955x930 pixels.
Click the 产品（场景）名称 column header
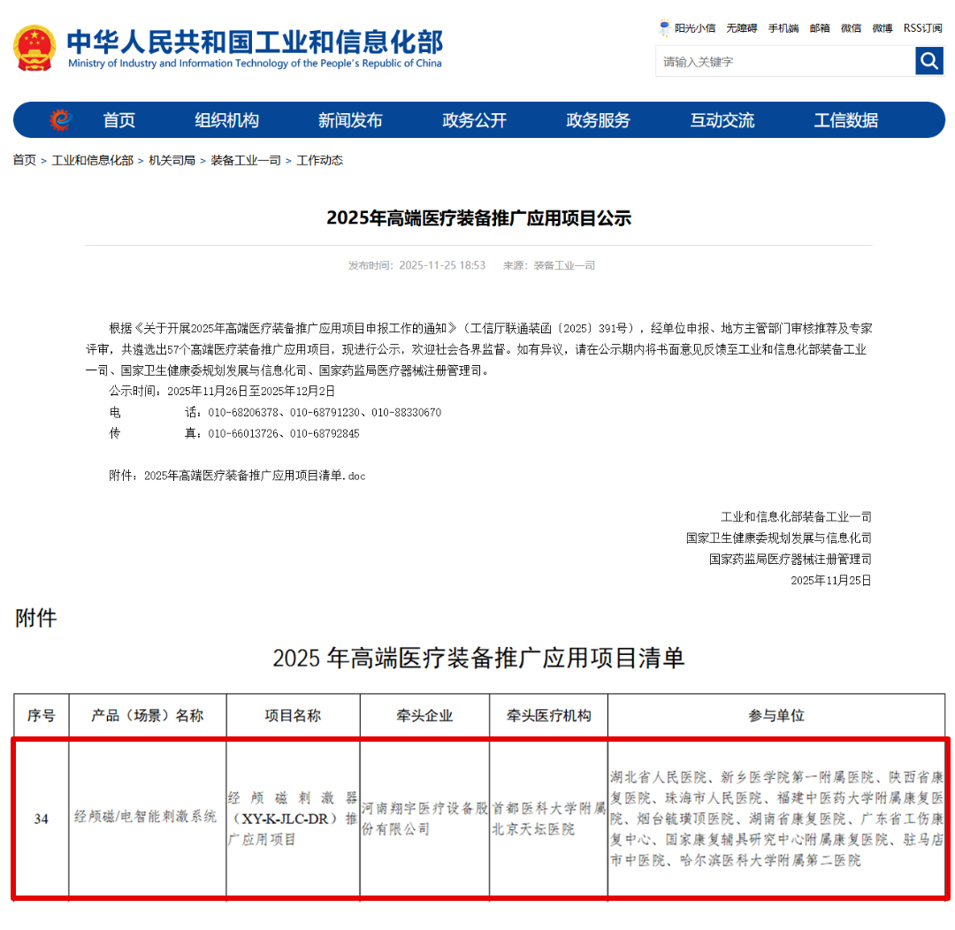[148, 715]
